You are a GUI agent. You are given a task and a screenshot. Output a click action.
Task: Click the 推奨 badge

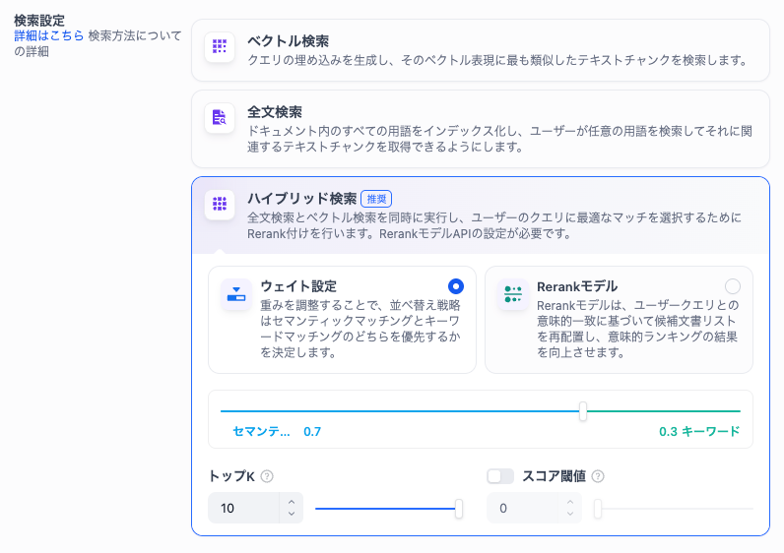coord(376,199)
